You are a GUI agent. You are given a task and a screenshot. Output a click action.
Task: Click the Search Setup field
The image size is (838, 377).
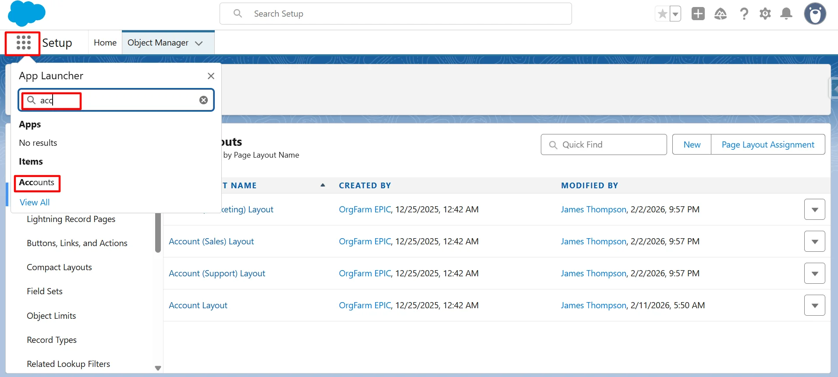[x=395, y=14]
